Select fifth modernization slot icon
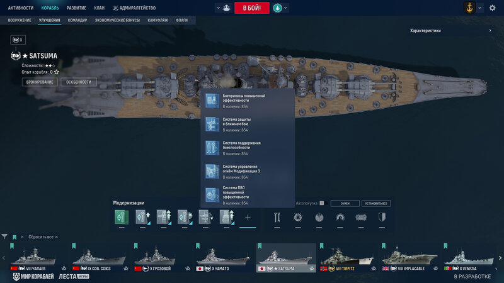 click(206, 217)
